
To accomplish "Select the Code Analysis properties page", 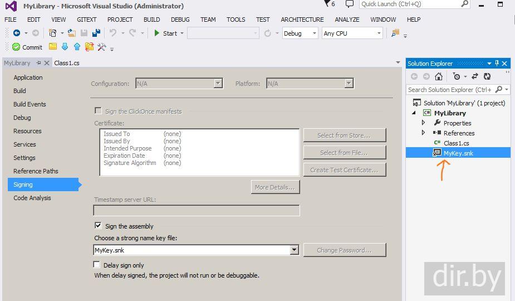I will 32,198.
